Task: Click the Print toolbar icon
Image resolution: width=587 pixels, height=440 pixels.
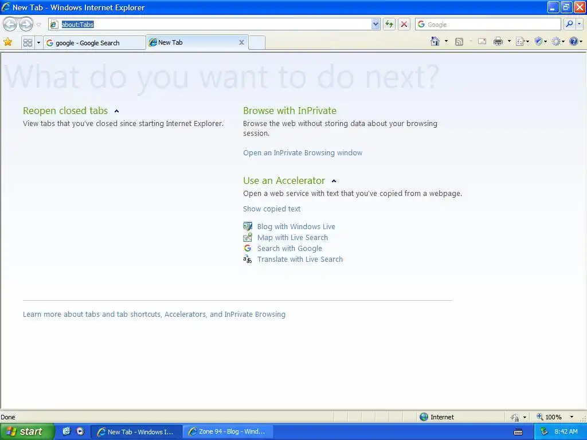Action: [x=498, y=41]
